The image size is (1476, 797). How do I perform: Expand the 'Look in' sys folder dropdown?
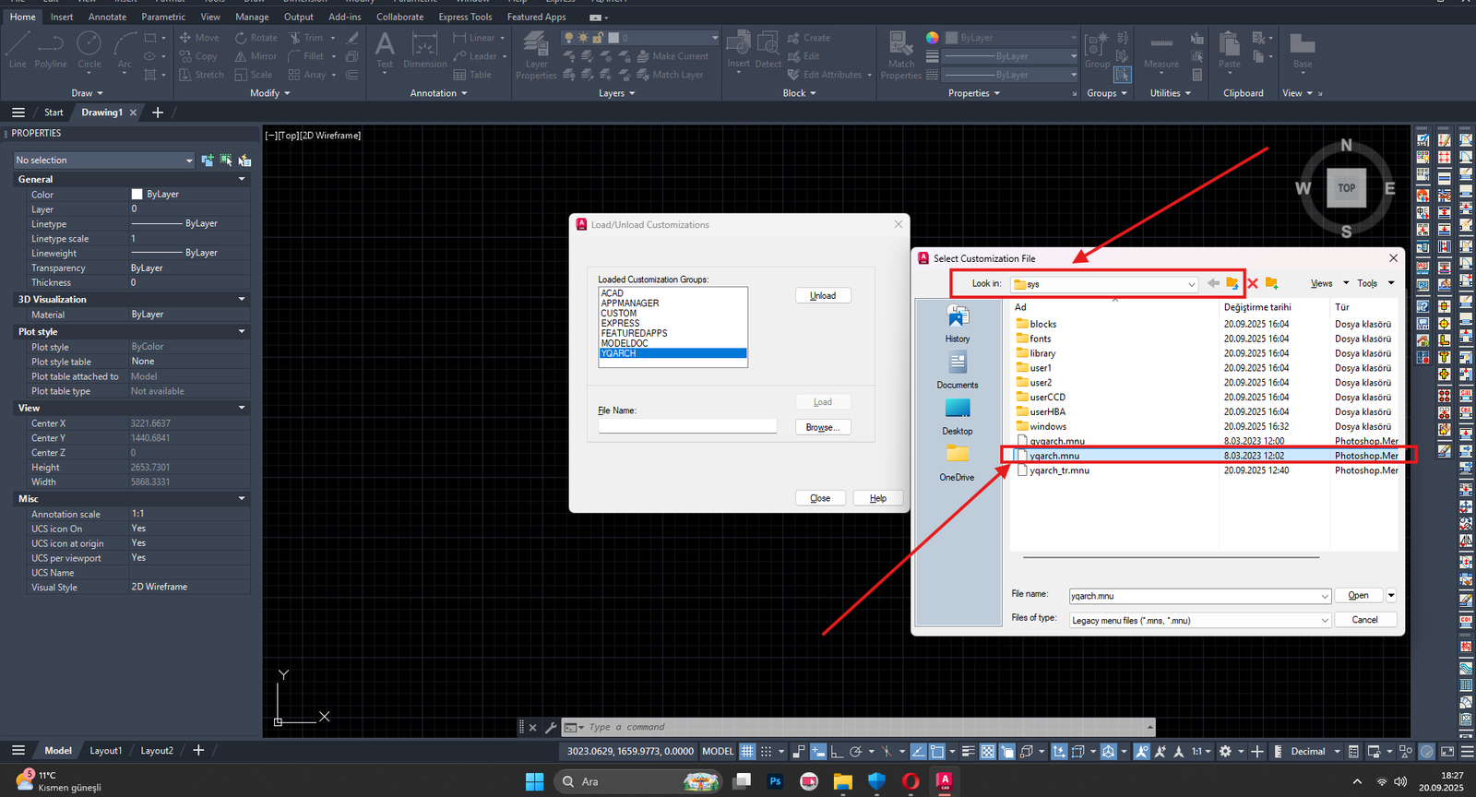(x=1191, y=284)
